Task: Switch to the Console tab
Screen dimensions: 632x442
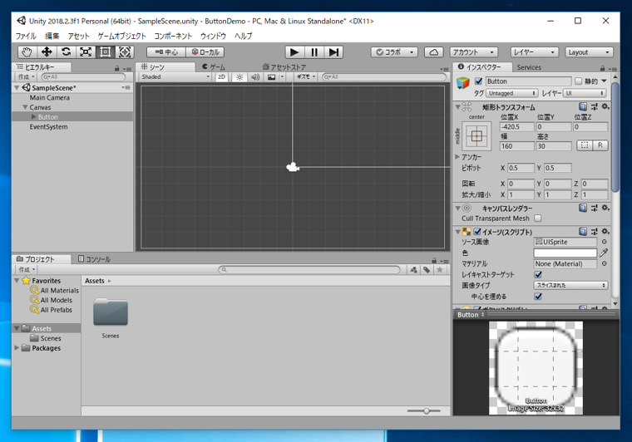Action: (94, 259)
